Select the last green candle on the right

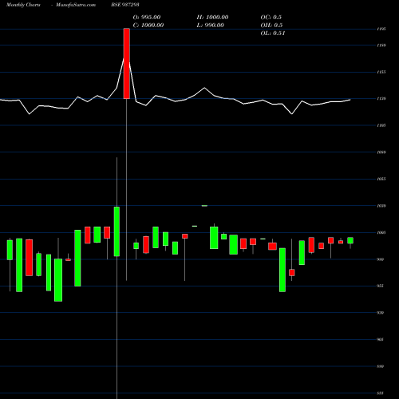[x=350, y=240]
